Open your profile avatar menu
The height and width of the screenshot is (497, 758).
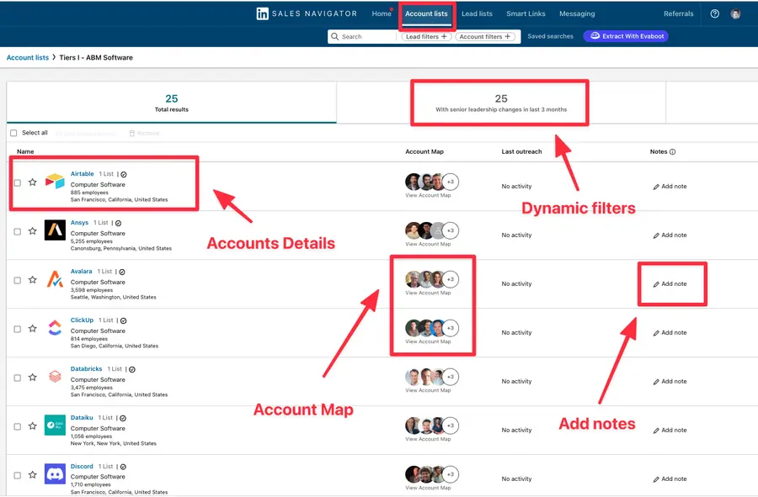[735, 13]
